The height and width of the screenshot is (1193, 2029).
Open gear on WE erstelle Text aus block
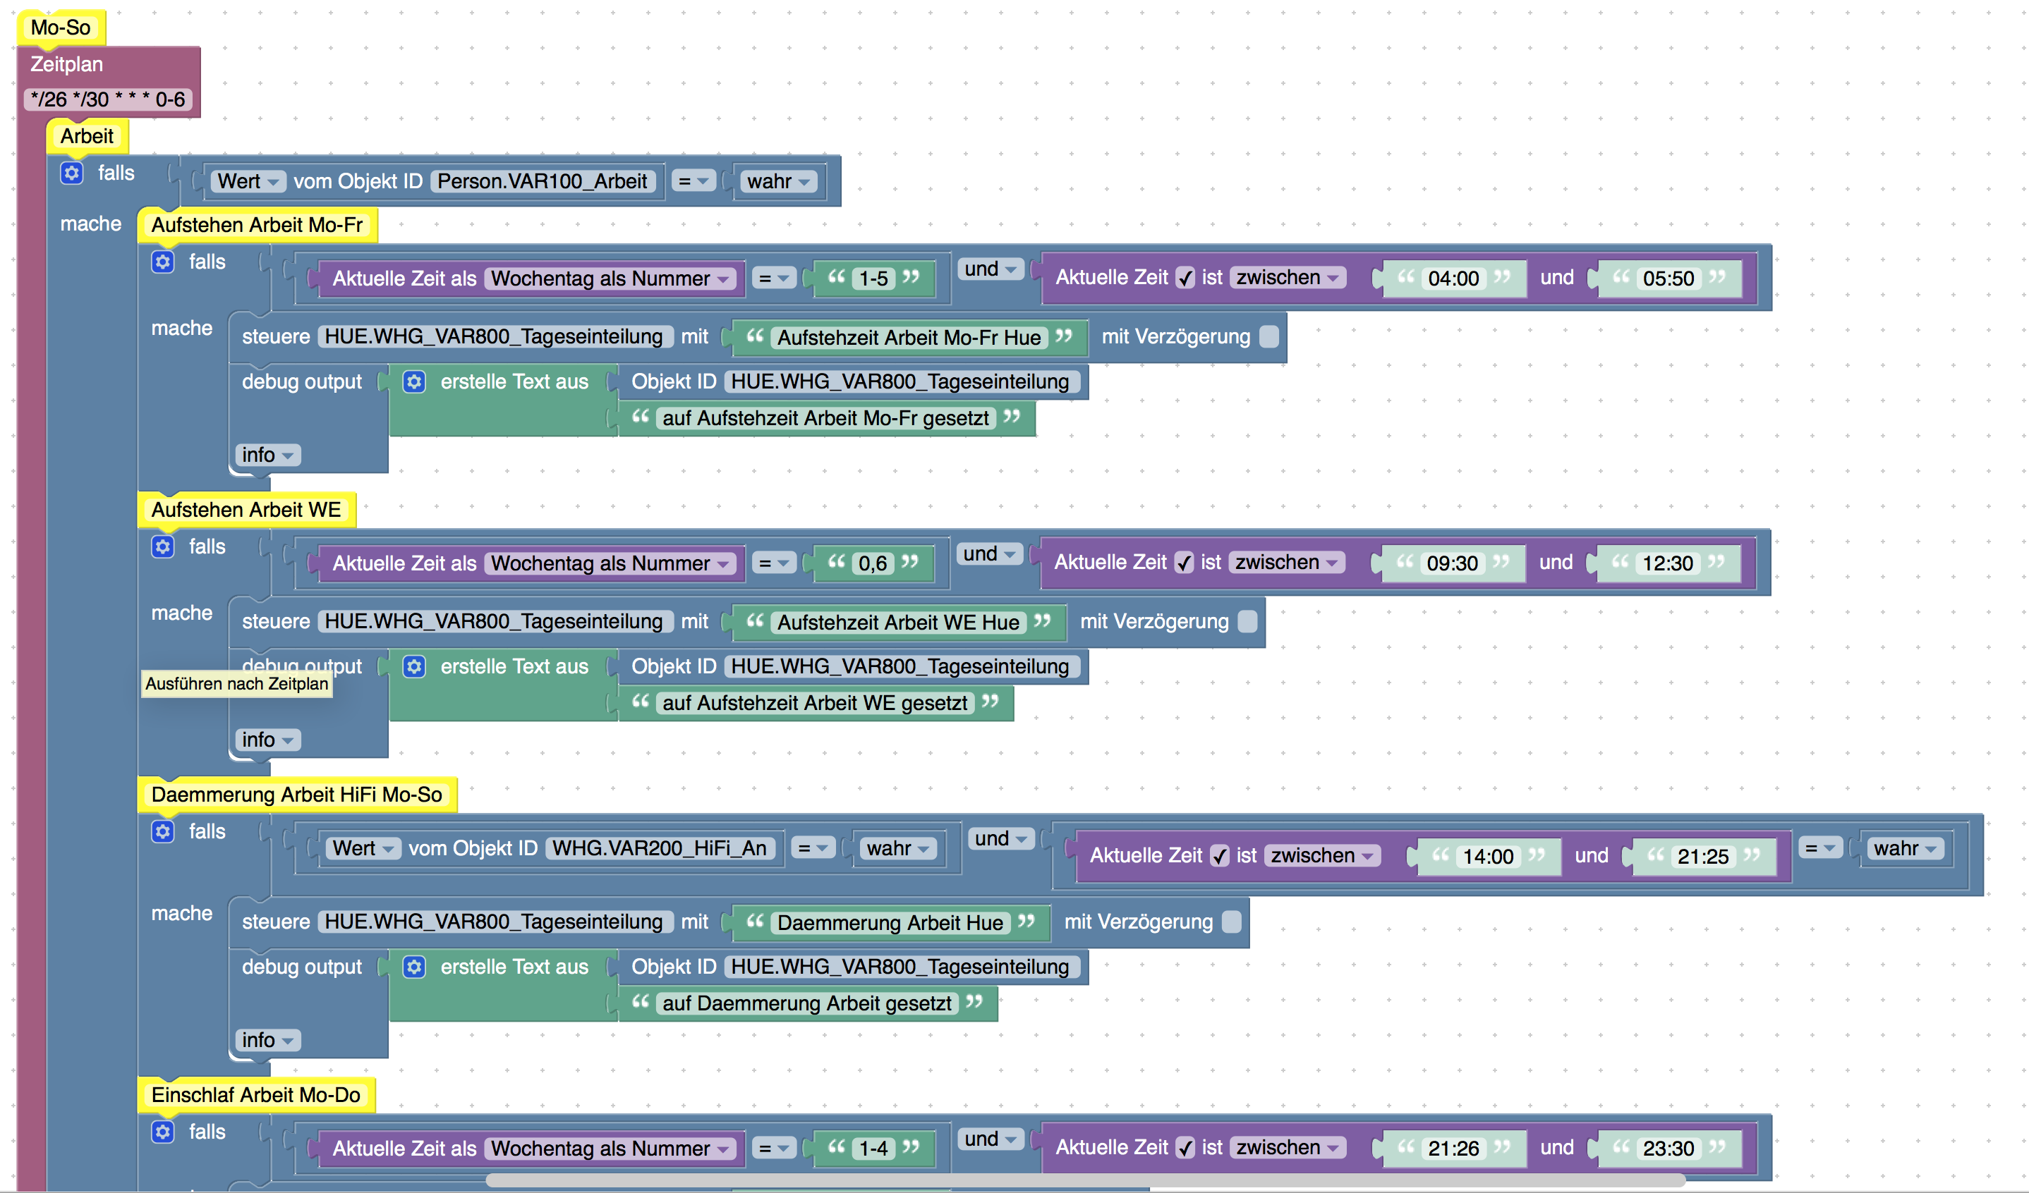point(415,666)
